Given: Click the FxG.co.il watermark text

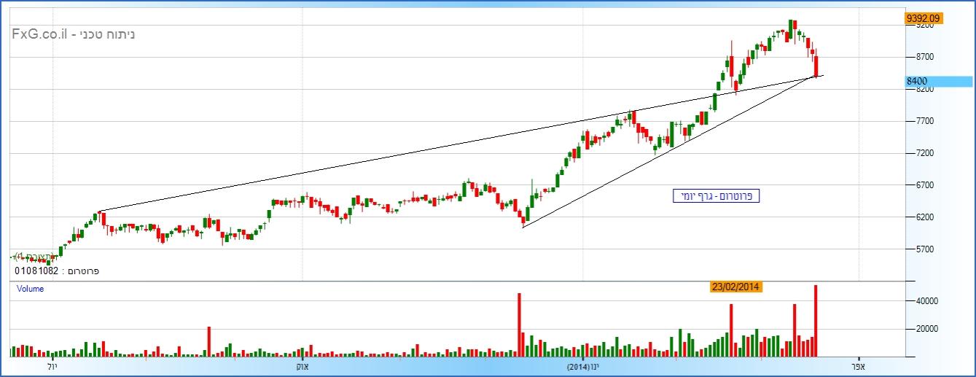Looking at the screenshot, I should [x=73, y=34].
